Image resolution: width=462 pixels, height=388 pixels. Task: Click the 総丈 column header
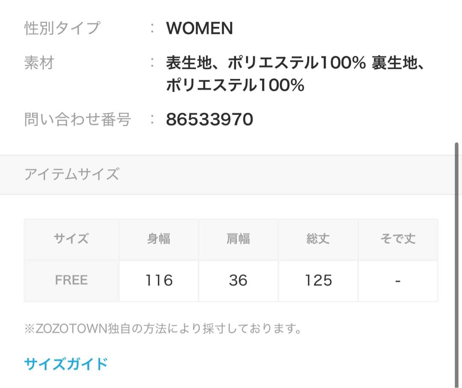point(318,239)
